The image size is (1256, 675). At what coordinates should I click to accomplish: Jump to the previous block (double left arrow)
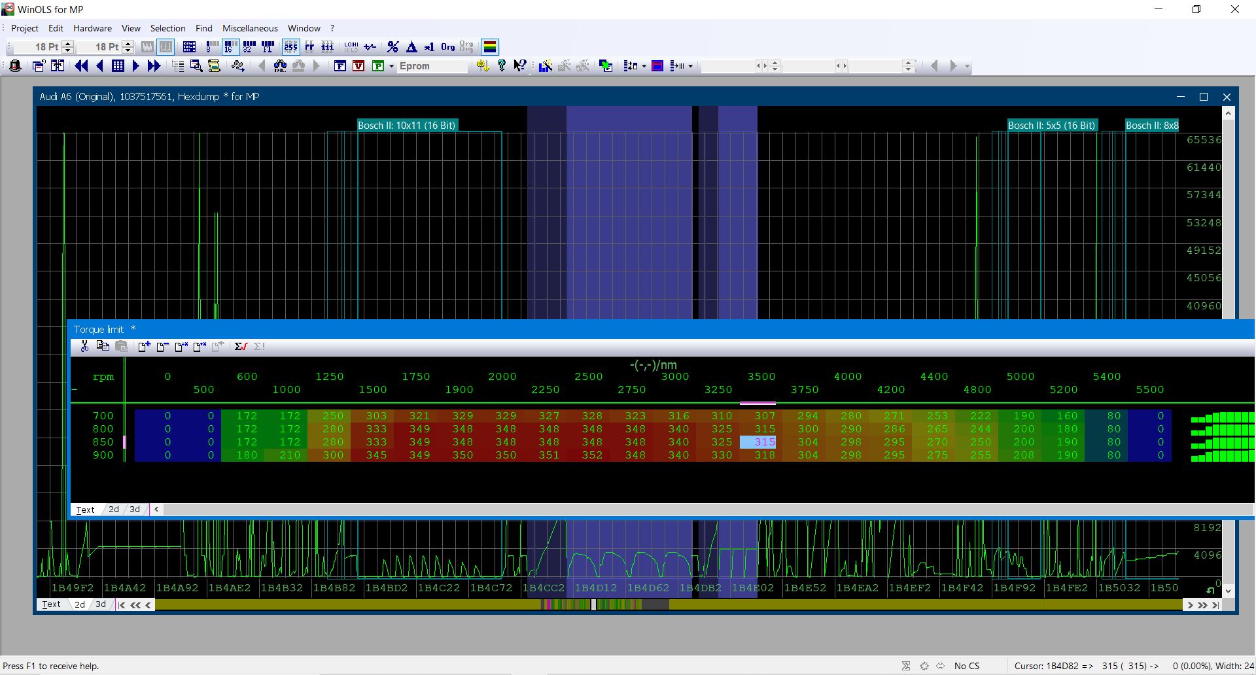(x=81, y=65)
